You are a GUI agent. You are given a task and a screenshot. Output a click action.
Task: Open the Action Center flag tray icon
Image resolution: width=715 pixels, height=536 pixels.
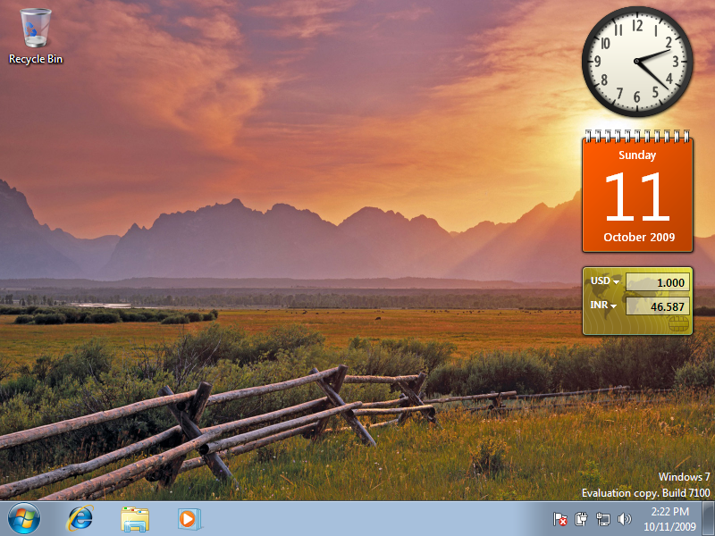tap(560, 519)
